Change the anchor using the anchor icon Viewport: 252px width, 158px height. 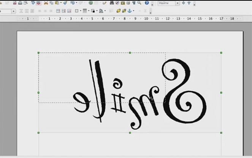point(130,11)
